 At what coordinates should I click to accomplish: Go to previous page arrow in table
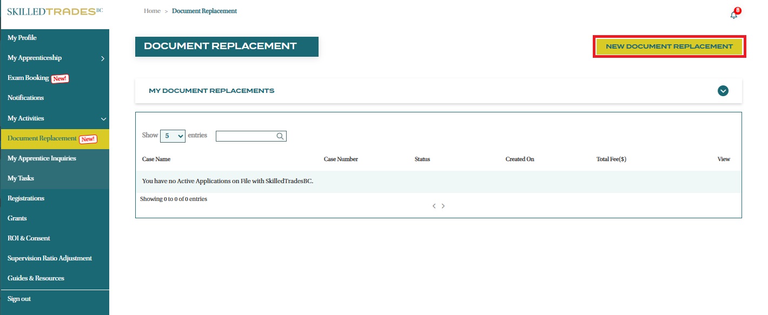(x=434, y=206)
